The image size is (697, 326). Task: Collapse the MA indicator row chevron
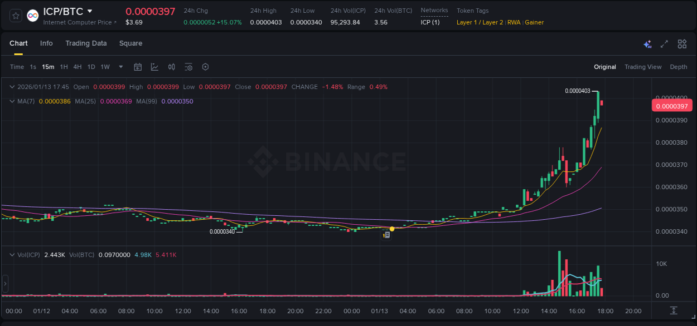click(12, 101)
